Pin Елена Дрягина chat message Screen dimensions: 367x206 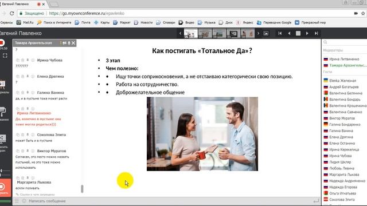[28, 76]
